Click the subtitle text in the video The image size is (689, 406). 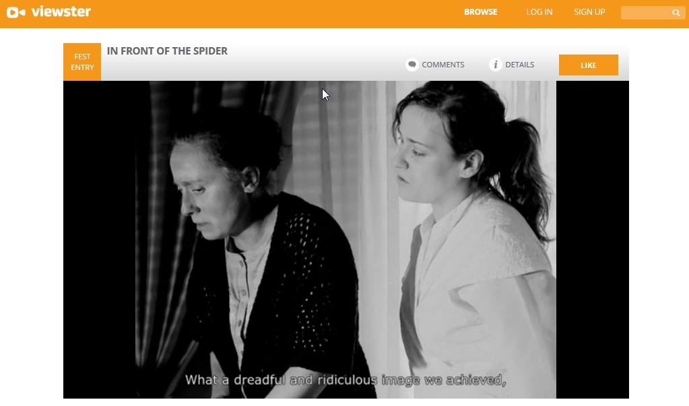pyautogui.click(x=346, y=380)
